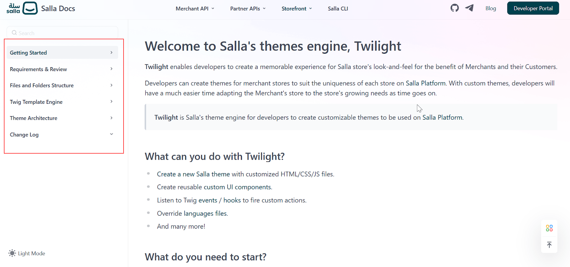This screenshot has height=267, width=570.
Task: Open the Telegram paper-plane icon
Action: 470,8
